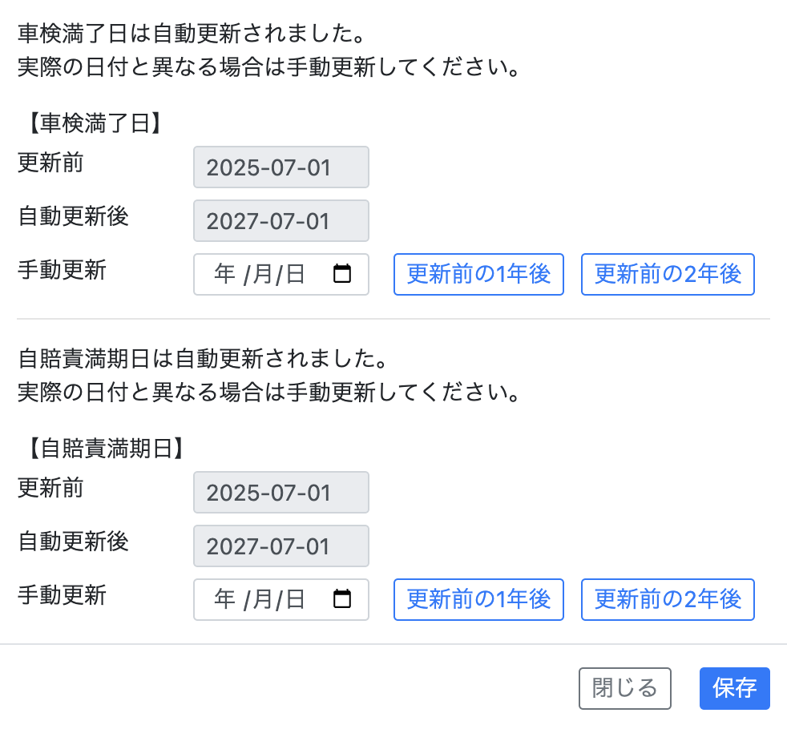Click 自賠責満期日 自動更新後 field showing 2027-07-01
The image size is (787, 729).
(281, 546)
